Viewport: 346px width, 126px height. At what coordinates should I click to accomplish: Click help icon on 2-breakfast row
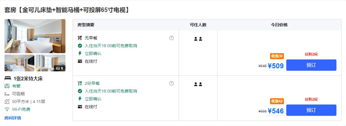(171, 83)
